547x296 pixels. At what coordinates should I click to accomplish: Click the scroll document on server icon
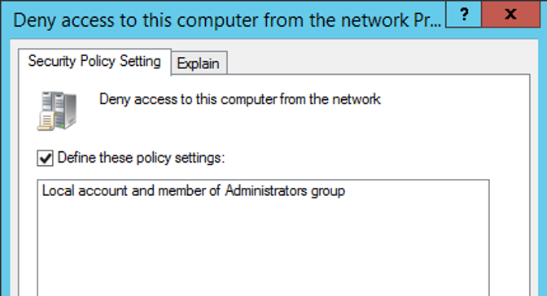click(46, 121)
